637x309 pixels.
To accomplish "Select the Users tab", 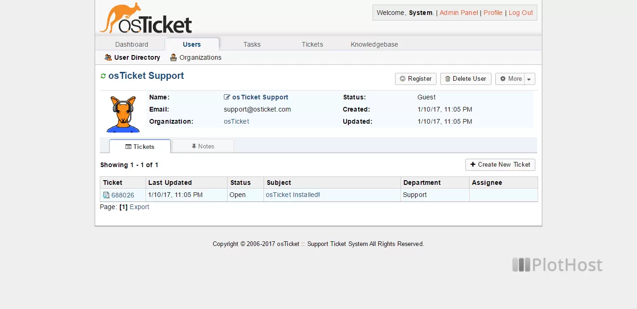I will [192, 44].
